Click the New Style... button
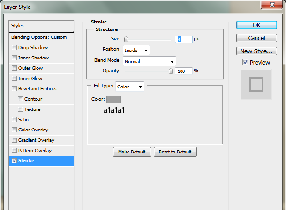Screen dimensions: 286x210 (x=256, y=51)
